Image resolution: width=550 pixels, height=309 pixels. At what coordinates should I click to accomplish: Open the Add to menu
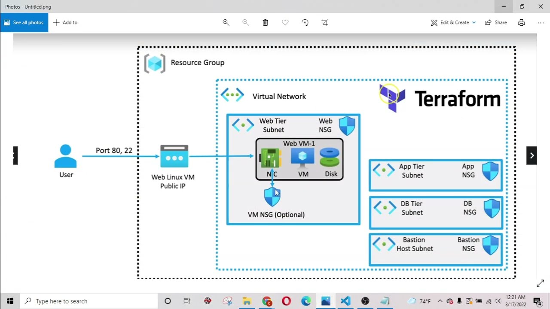[x=65, y=22]
